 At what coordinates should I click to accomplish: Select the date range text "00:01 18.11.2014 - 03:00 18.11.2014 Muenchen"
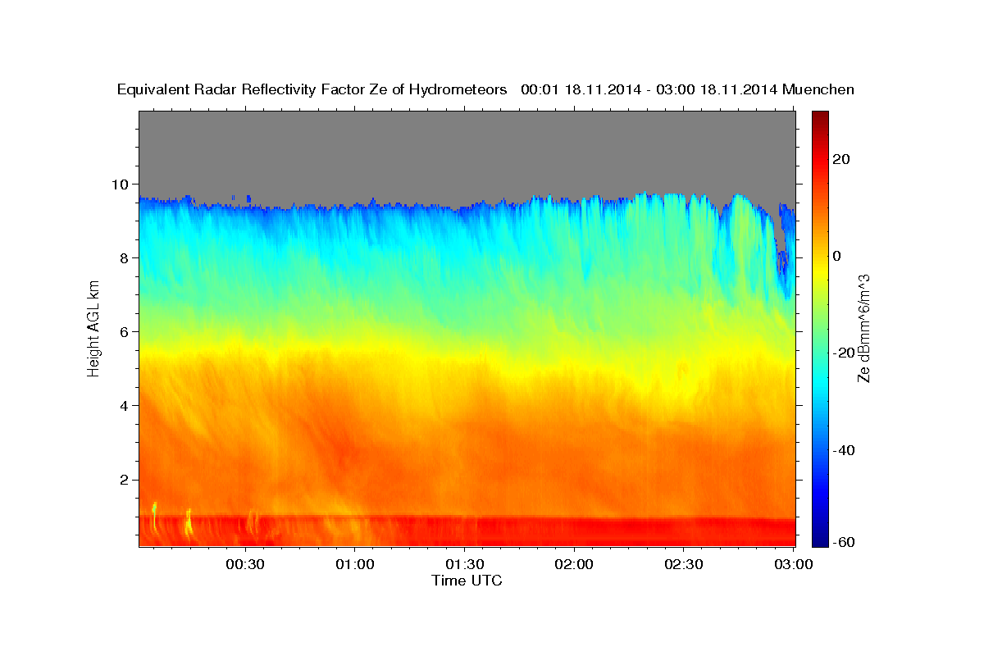[x=688, y=90]
